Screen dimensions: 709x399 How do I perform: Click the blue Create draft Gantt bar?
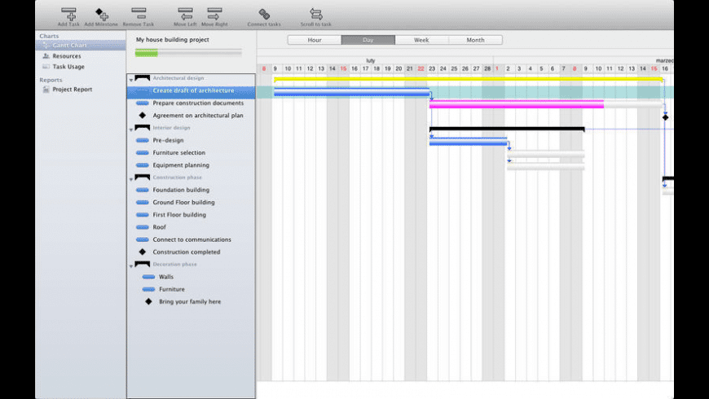[351, 92]
